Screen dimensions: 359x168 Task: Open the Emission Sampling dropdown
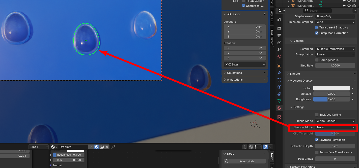point(335,22)
